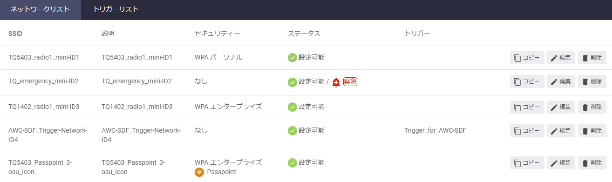Delete the TQ5403_radio1_mini-ID1 network
The height and width of the screenshot is (182, 612).
coord(592,58)
